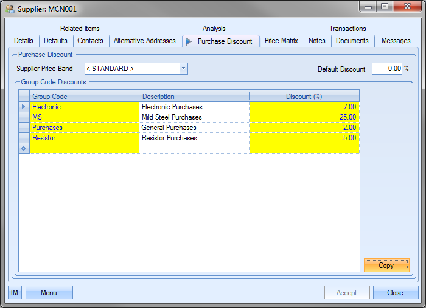
Task: Click the IM button at bottom left
Action: [15, 293]
